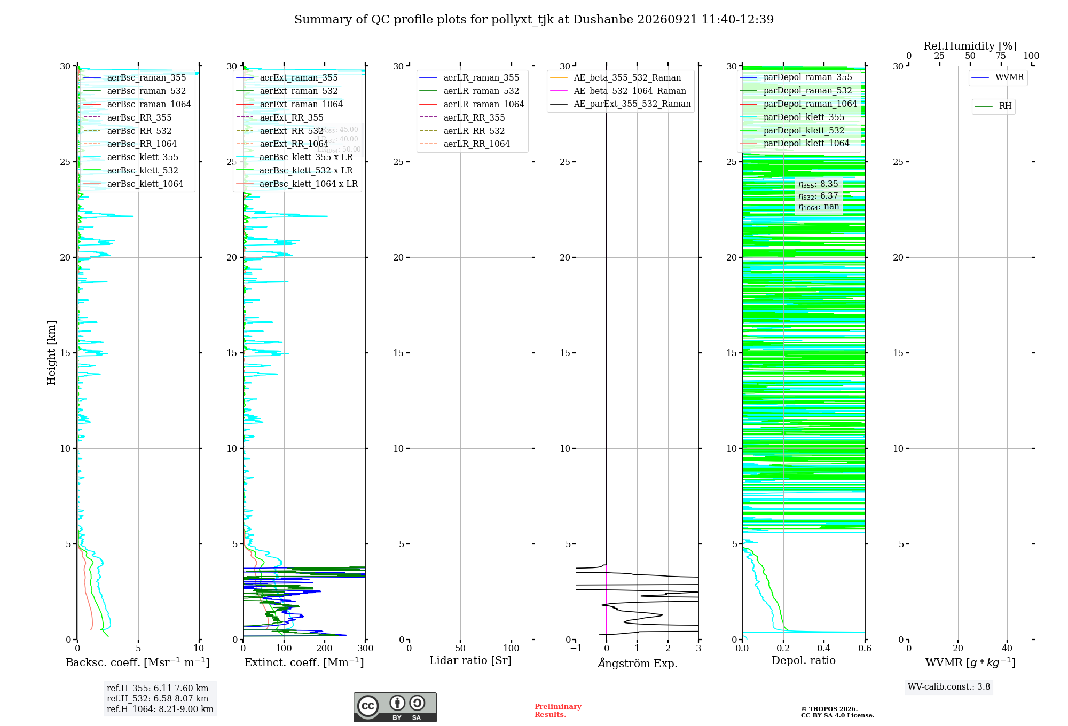Click the ref.H_1064: 8.21-9.00 km text
The height and width of the screenshot is (726, 1068).
pos(160,709)
